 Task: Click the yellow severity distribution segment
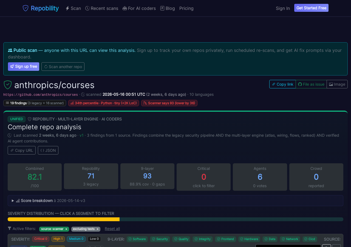(x=64, y=219)
